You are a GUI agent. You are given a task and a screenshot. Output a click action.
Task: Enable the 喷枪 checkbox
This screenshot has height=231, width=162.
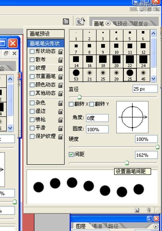(x=32, y=119)
